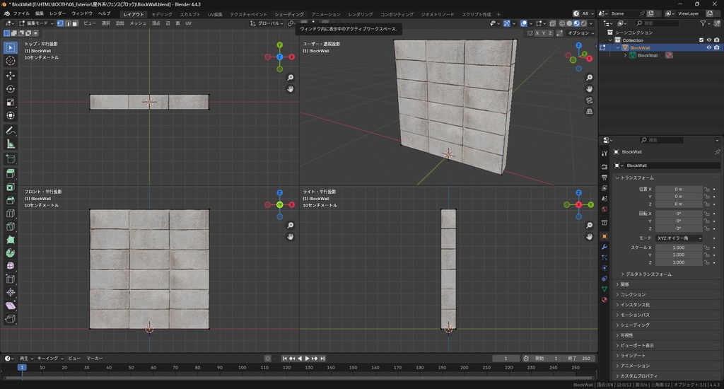Image resolution: width=724 pixels, height=389 pixels.
Task: Click the Scale X value field
Action: 678,248
